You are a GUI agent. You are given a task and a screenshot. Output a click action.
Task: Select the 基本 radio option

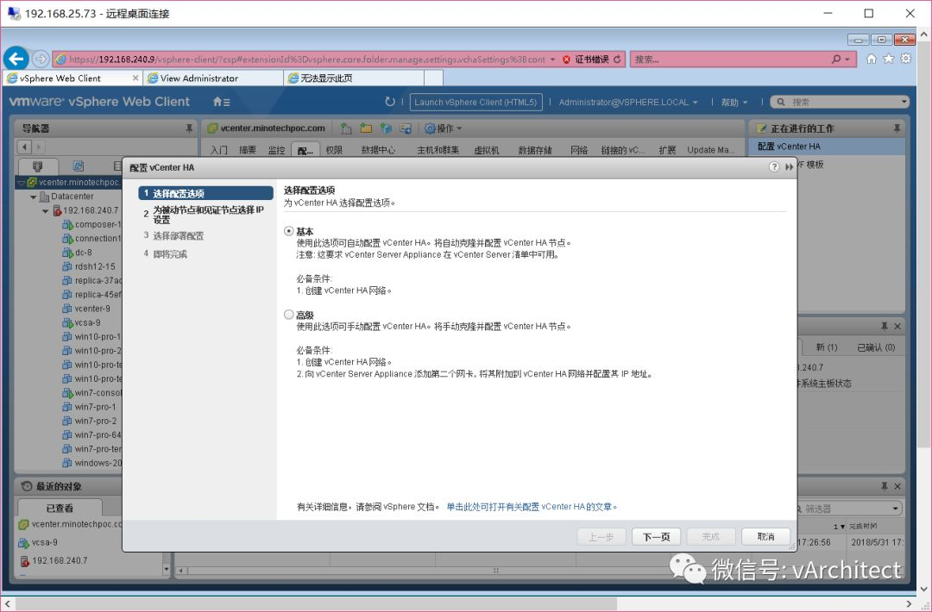tap(289, 231)
